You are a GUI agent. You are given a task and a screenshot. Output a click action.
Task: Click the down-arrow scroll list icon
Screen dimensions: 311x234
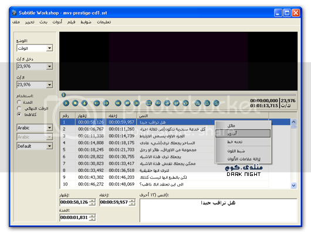(84, 103)
